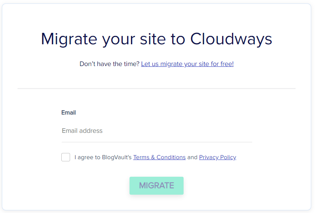The image size is (315, 213).
Task: Click the word "BlogVault's" in the agreement line
Action: tap(117, 157)
